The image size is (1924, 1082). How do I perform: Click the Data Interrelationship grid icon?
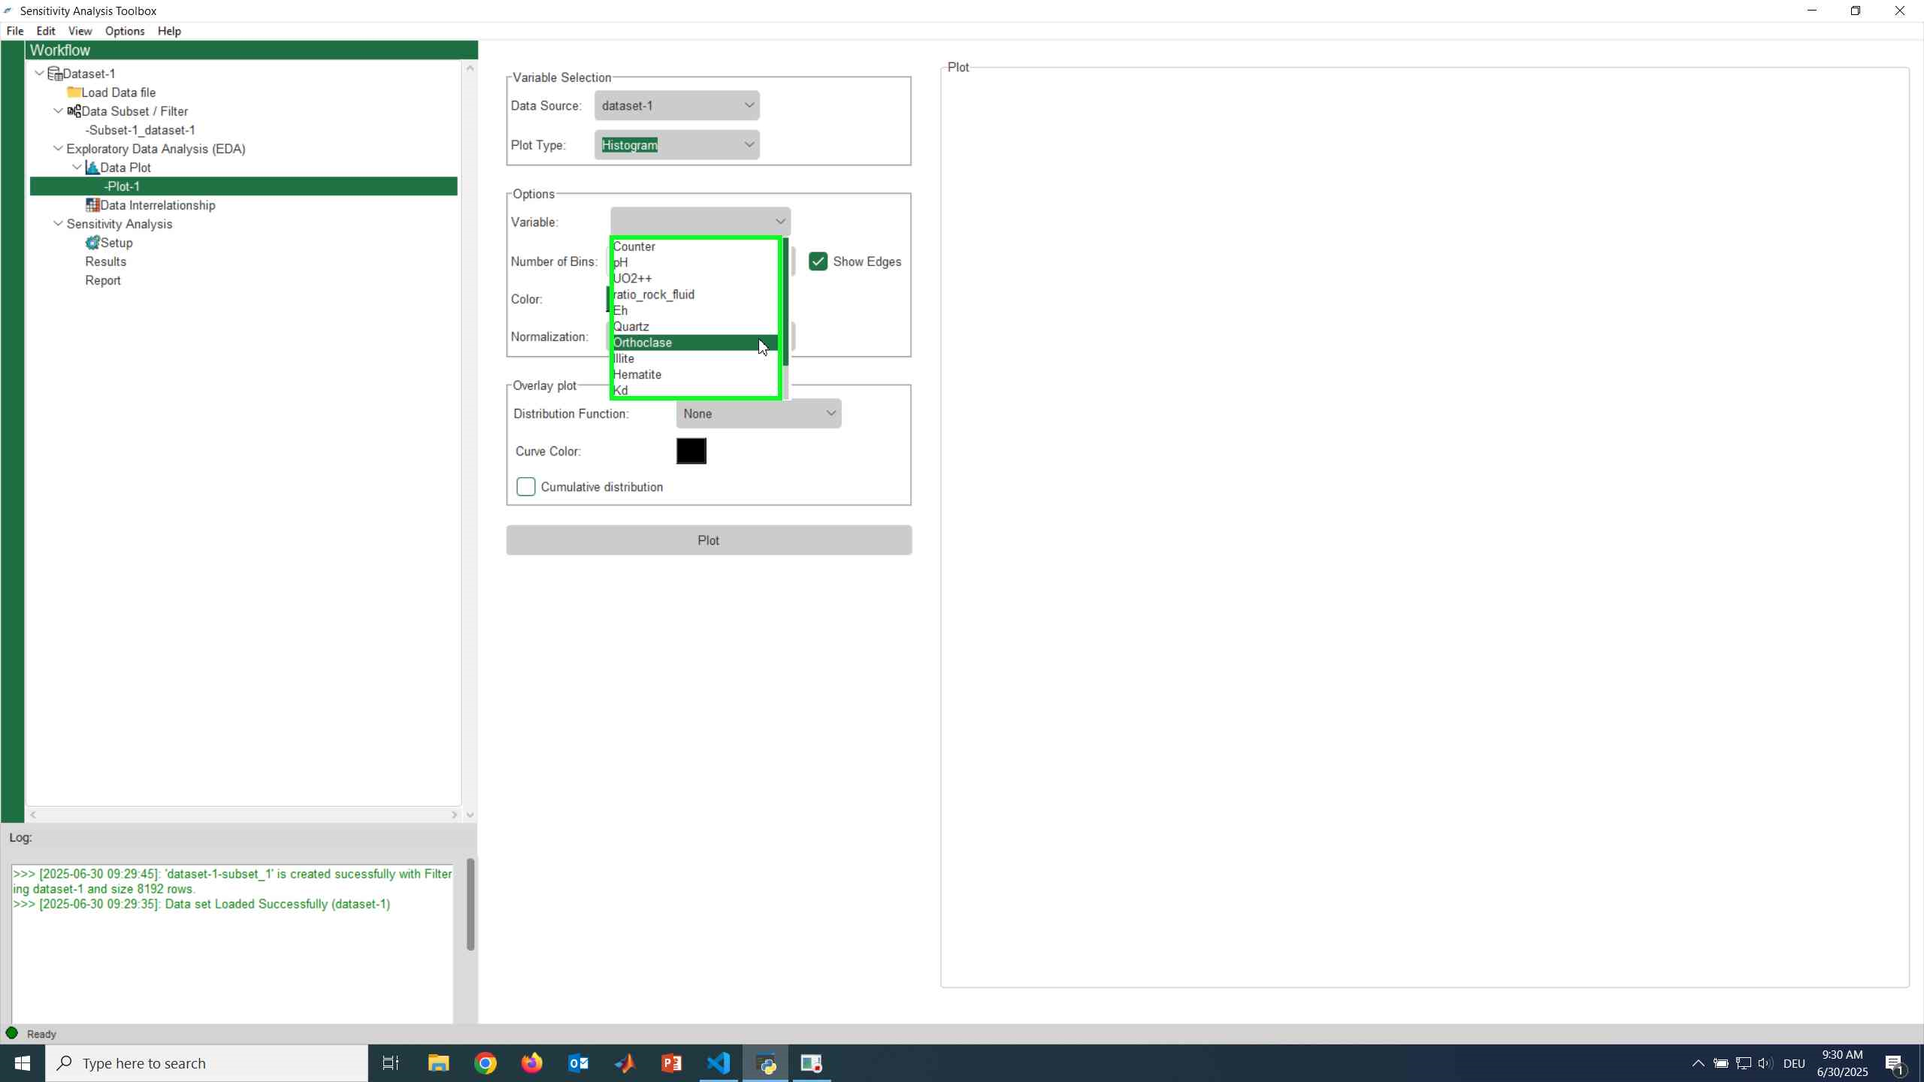[x=92, y=205]
